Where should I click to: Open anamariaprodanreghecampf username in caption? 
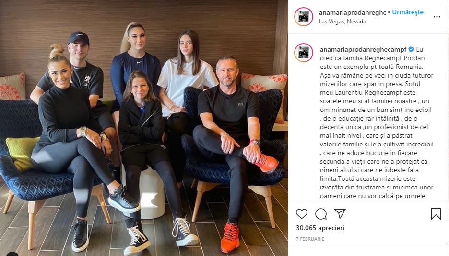click(363, 49)
